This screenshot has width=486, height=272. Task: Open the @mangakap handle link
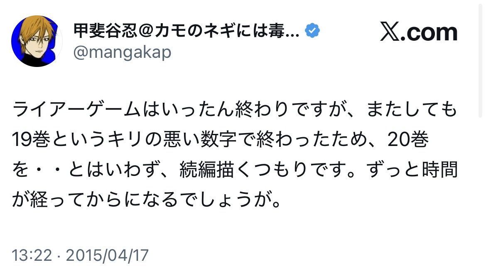[x=122, y=52]
